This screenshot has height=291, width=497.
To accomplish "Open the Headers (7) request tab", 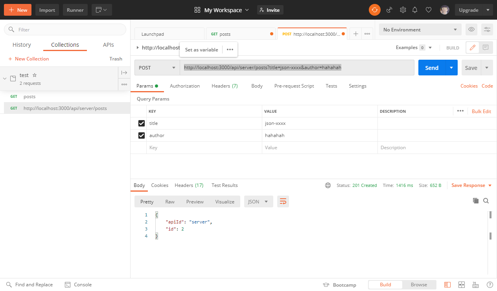I will (x=225, y=86).
